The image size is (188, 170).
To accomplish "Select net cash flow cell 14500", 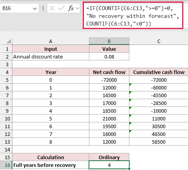I will click(109, 95).
